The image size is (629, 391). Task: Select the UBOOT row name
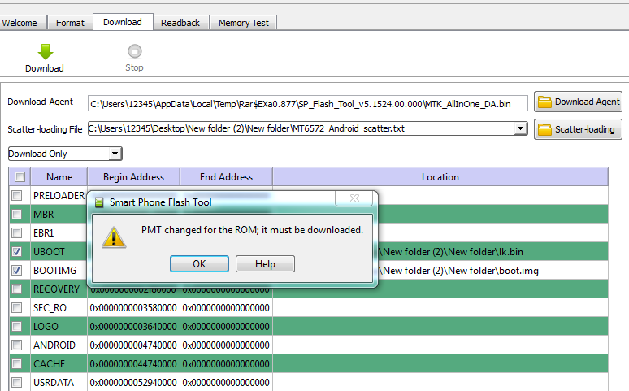49,252
